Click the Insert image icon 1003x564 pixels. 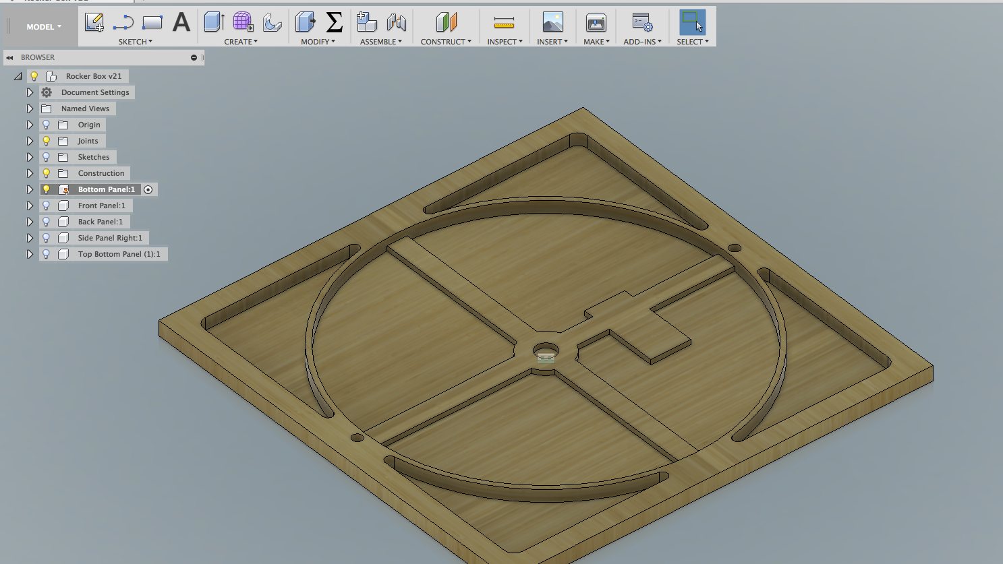[552, 22]
